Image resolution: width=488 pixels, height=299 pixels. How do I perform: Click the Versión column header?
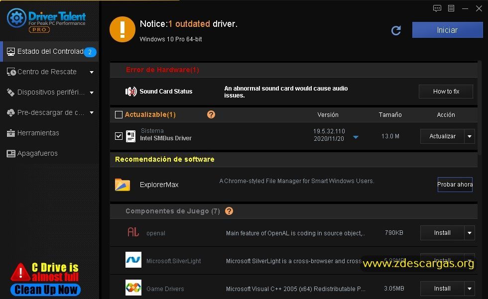pyautogui.click(x=328, y=115)
